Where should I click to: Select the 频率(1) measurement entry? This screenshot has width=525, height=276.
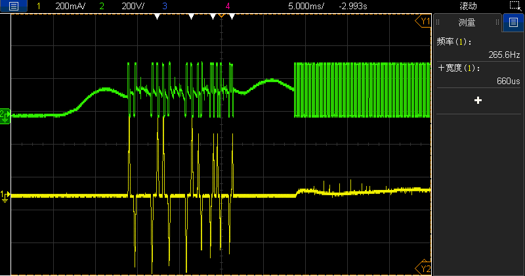(x=477, y=48)
